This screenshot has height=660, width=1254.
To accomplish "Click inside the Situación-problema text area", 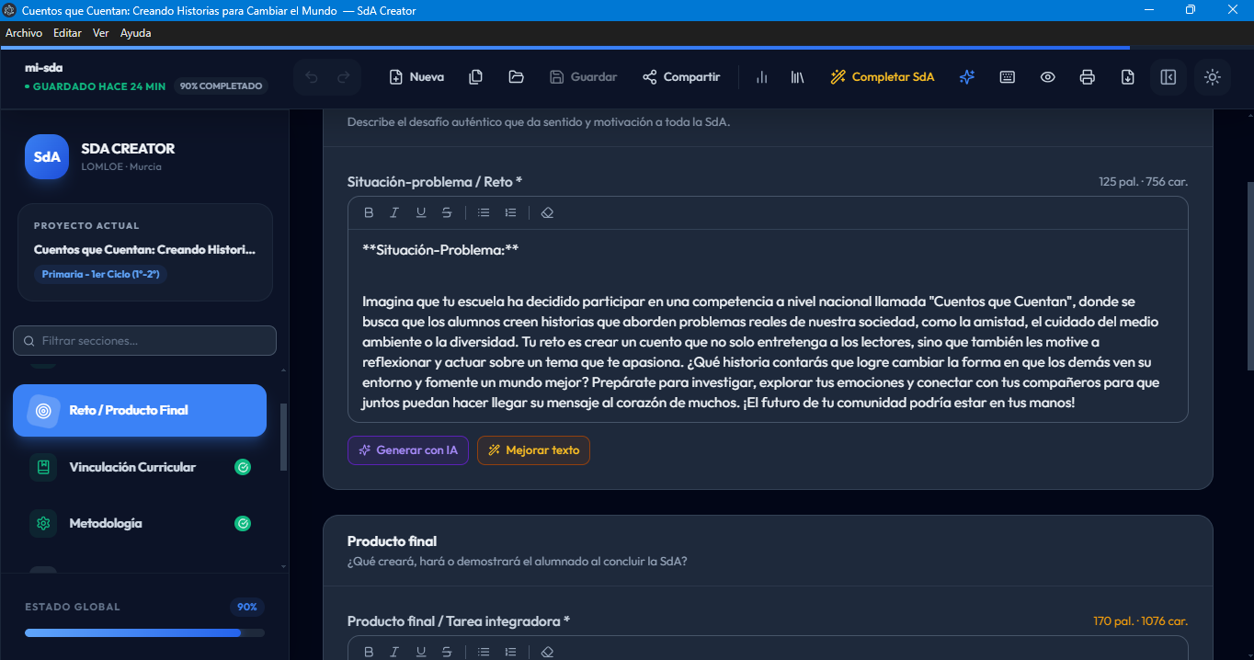I will pos(768,325).
